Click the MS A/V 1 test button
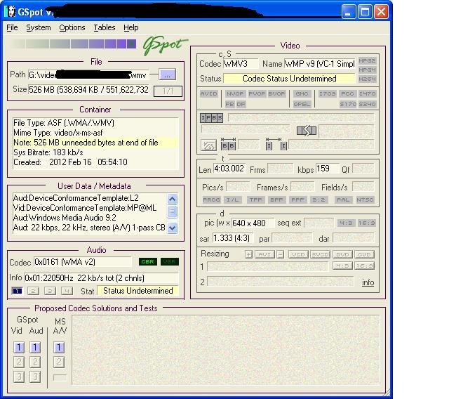 pyautogui.click(x=59, y=348)
